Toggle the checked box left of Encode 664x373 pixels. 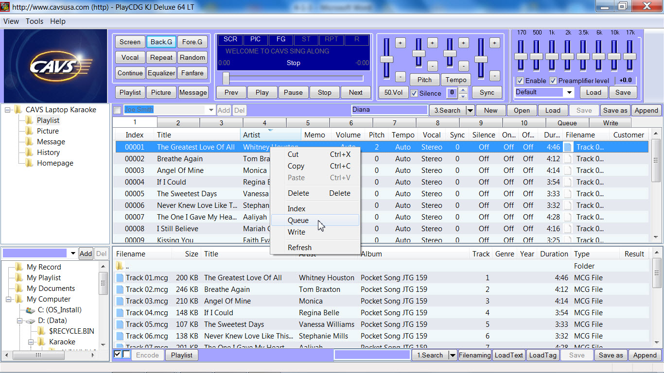click(x=117, y=355)
